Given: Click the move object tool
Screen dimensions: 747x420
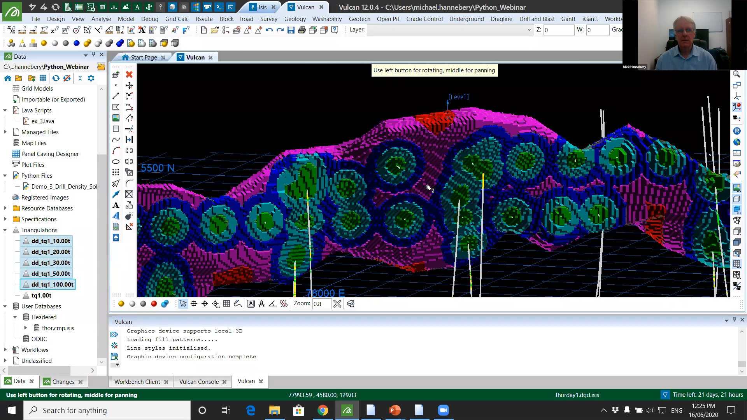Looking at the screenshot, I should click(x=129, y=85).
